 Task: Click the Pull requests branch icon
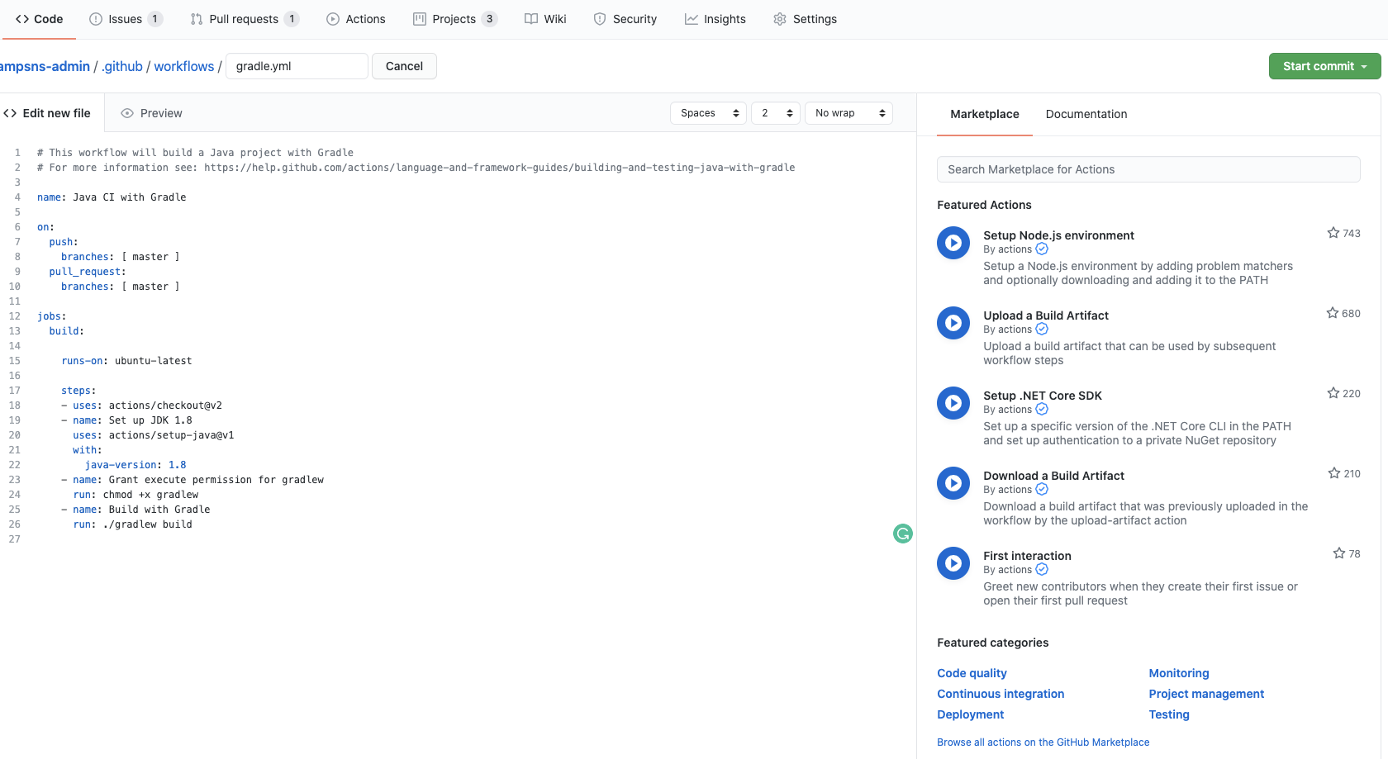click(x=197, y=19)
